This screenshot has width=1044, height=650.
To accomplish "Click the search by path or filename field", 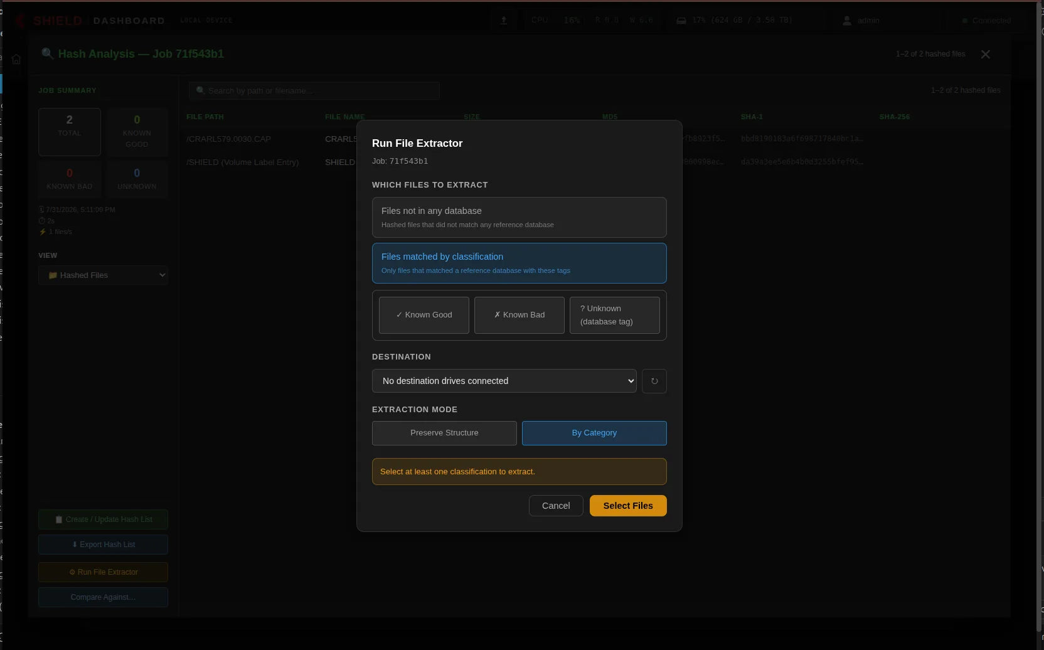I will pos(314,90).
